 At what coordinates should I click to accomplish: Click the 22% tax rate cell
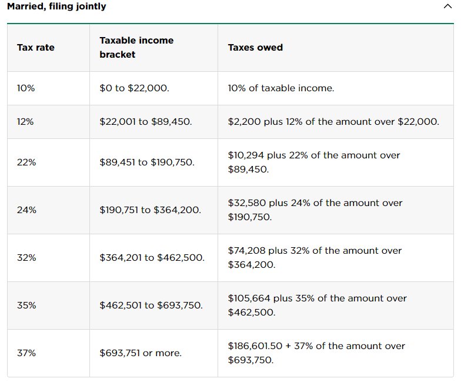48,162
